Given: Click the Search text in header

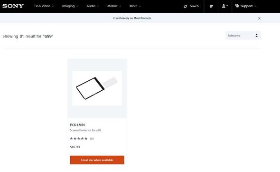Looking at the screenshot, I should [x=194, y=6].
